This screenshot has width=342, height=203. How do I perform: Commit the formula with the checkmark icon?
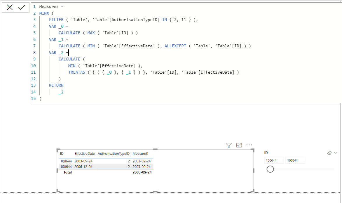(22, 7)
